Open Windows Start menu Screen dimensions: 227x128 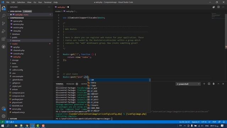(2, 126)
